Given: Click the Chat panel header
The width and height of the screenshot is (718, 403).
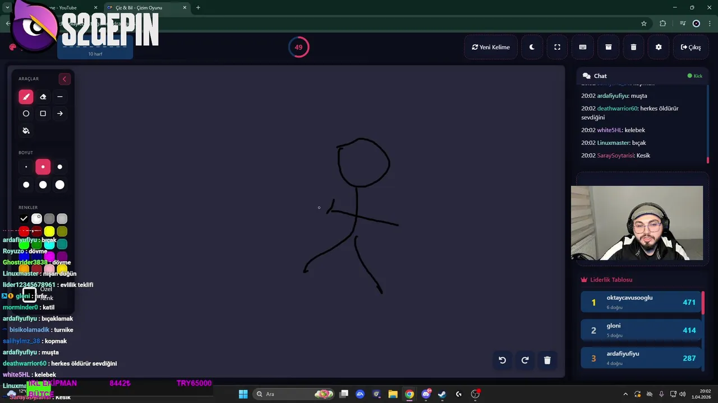Looking at the screenshot, I should [642, 76].
